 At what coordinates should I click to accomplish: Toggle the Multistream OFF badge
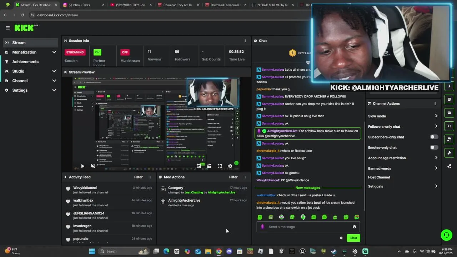click(x=125, y=52)
